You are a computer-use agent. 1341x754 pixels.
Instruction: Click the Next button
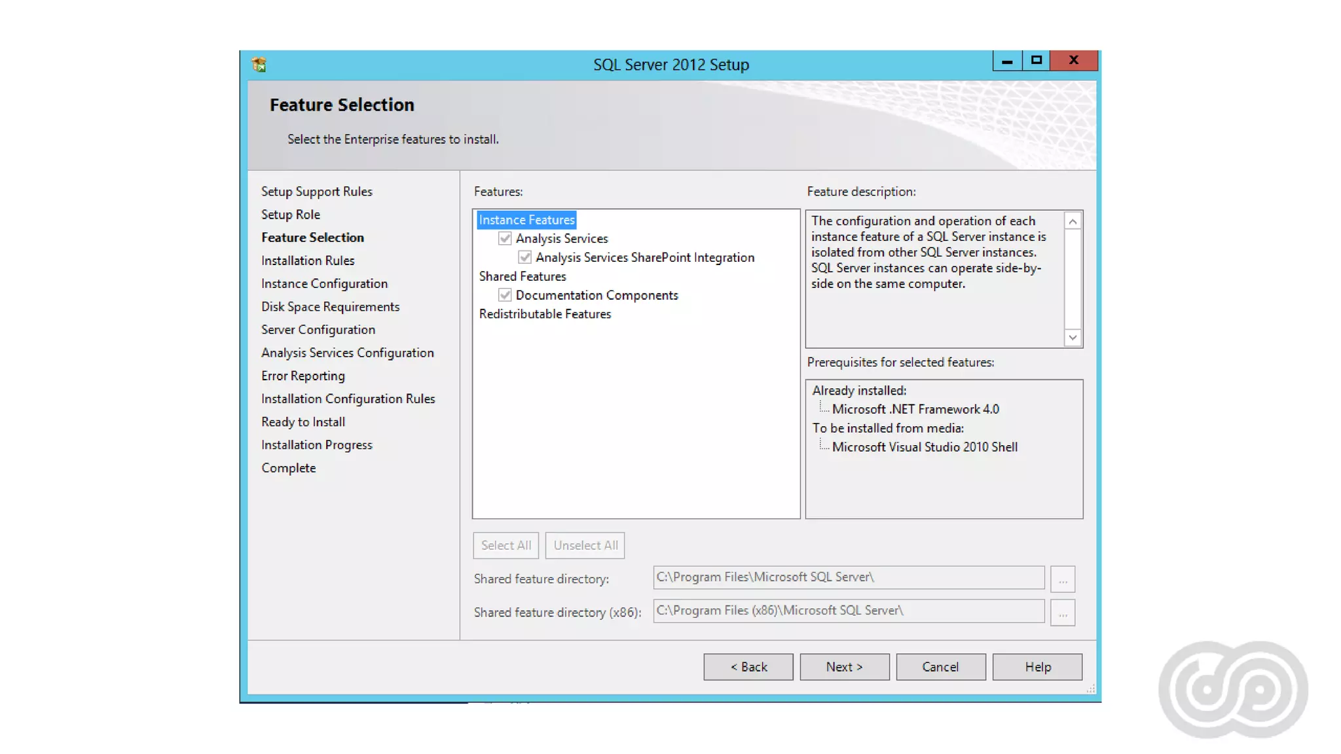(844, 667)
